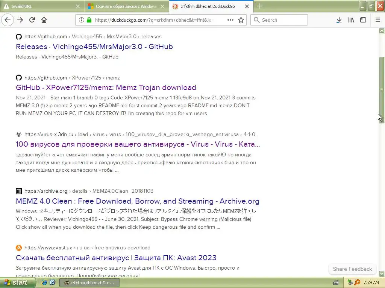
Task: Click the archive.org favicon icon
Action: tap(19, 191)
